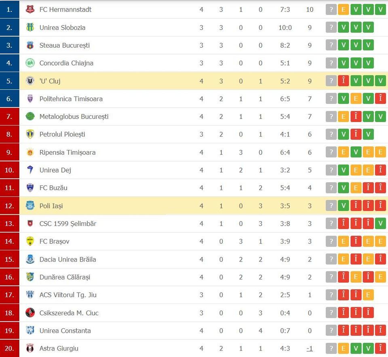Screen dimensions: 388x357
Task: Click the last green V badge for CSC 1599 Șelimbăr
Action: pyautogui.click(x=381, y=224)
